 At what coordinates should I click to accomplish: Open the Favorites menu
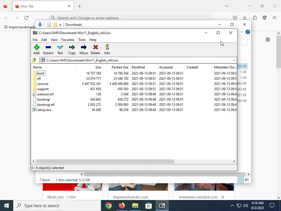[68, 40]
